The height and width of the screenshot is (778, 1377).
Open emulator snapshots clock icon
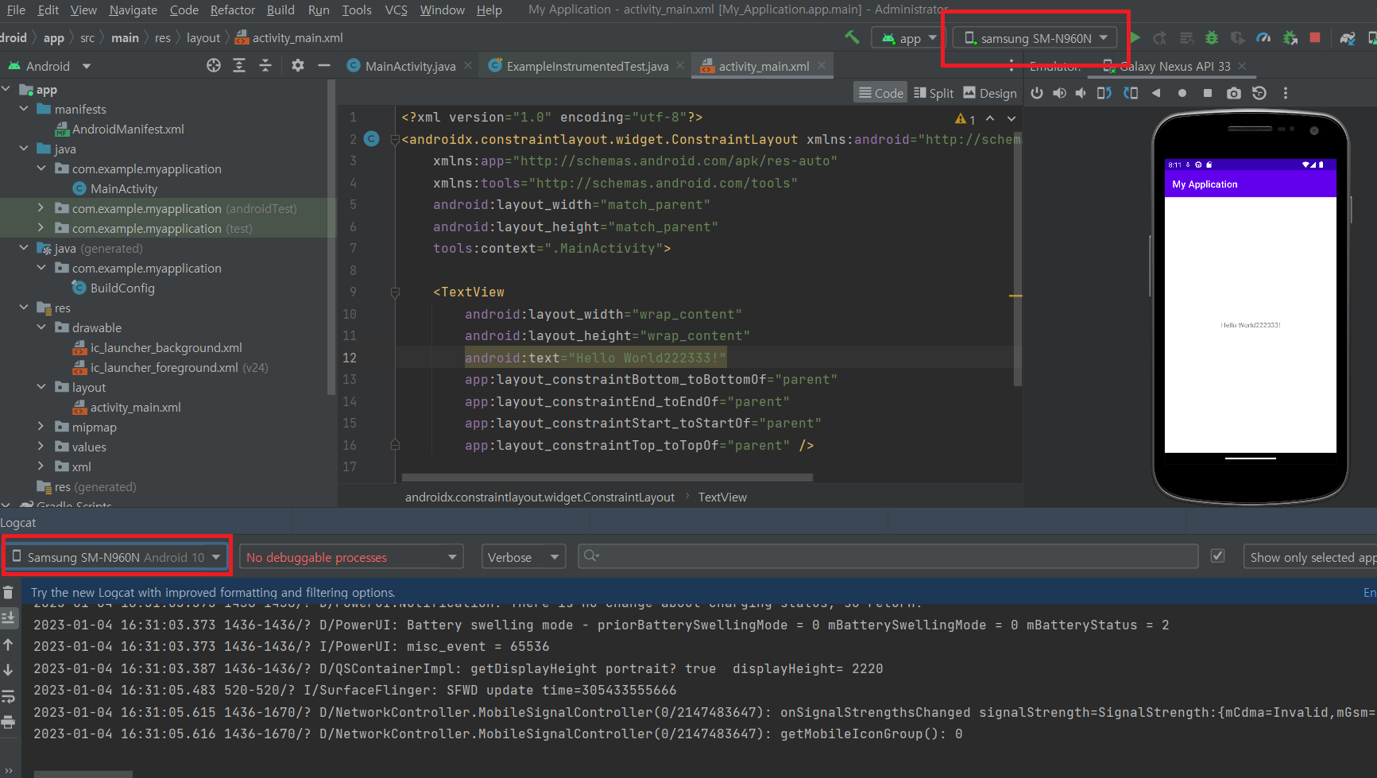pos(1259,93)
